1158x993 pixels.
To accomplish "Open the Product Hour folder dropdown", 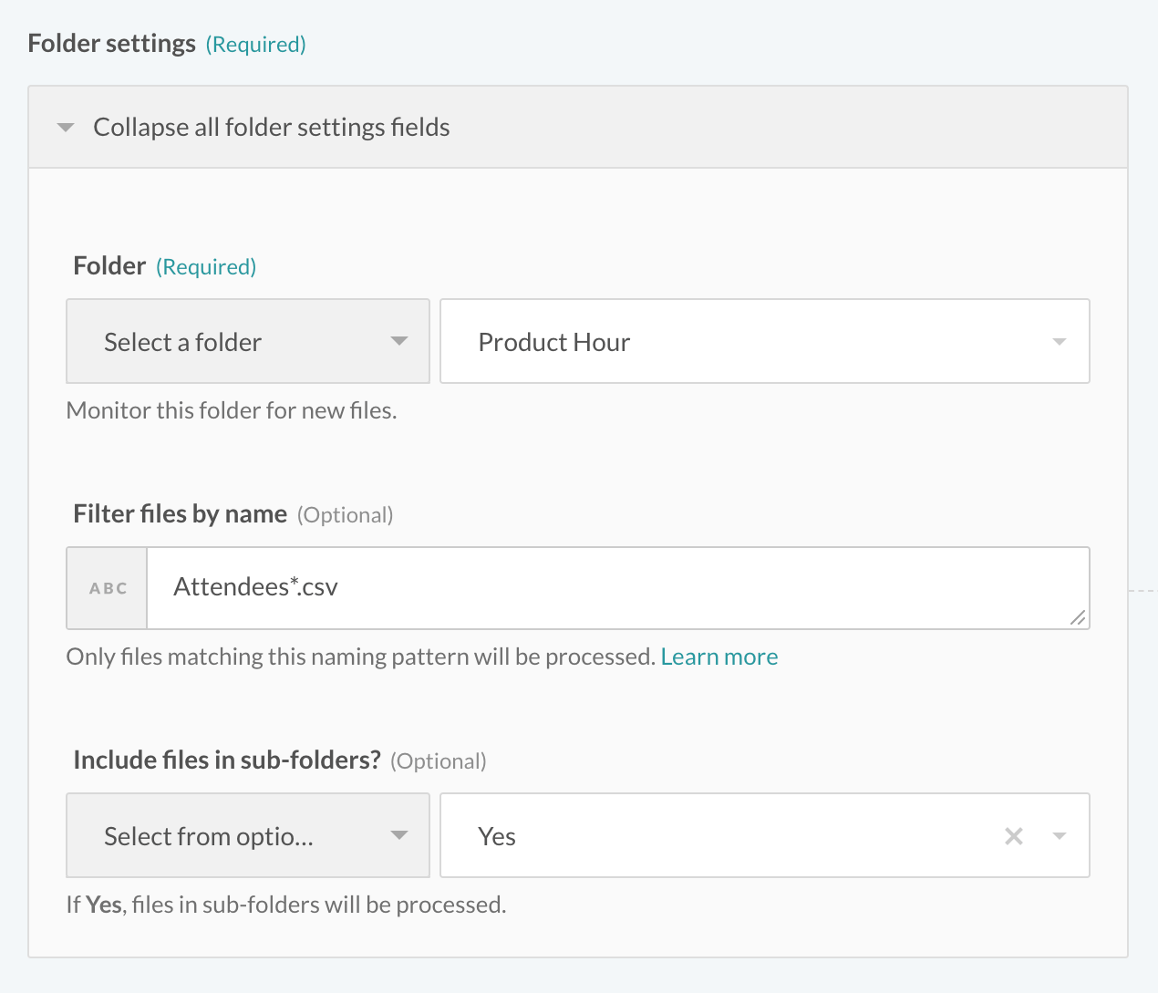I will tap(729, 342).
